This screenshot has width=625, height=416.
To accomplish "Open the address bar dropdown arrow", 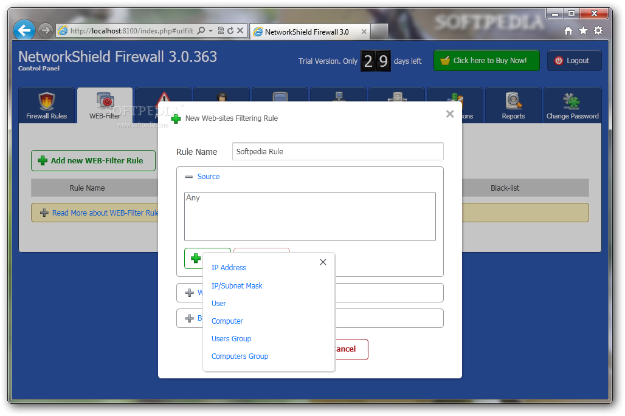I will pos(211,30).
